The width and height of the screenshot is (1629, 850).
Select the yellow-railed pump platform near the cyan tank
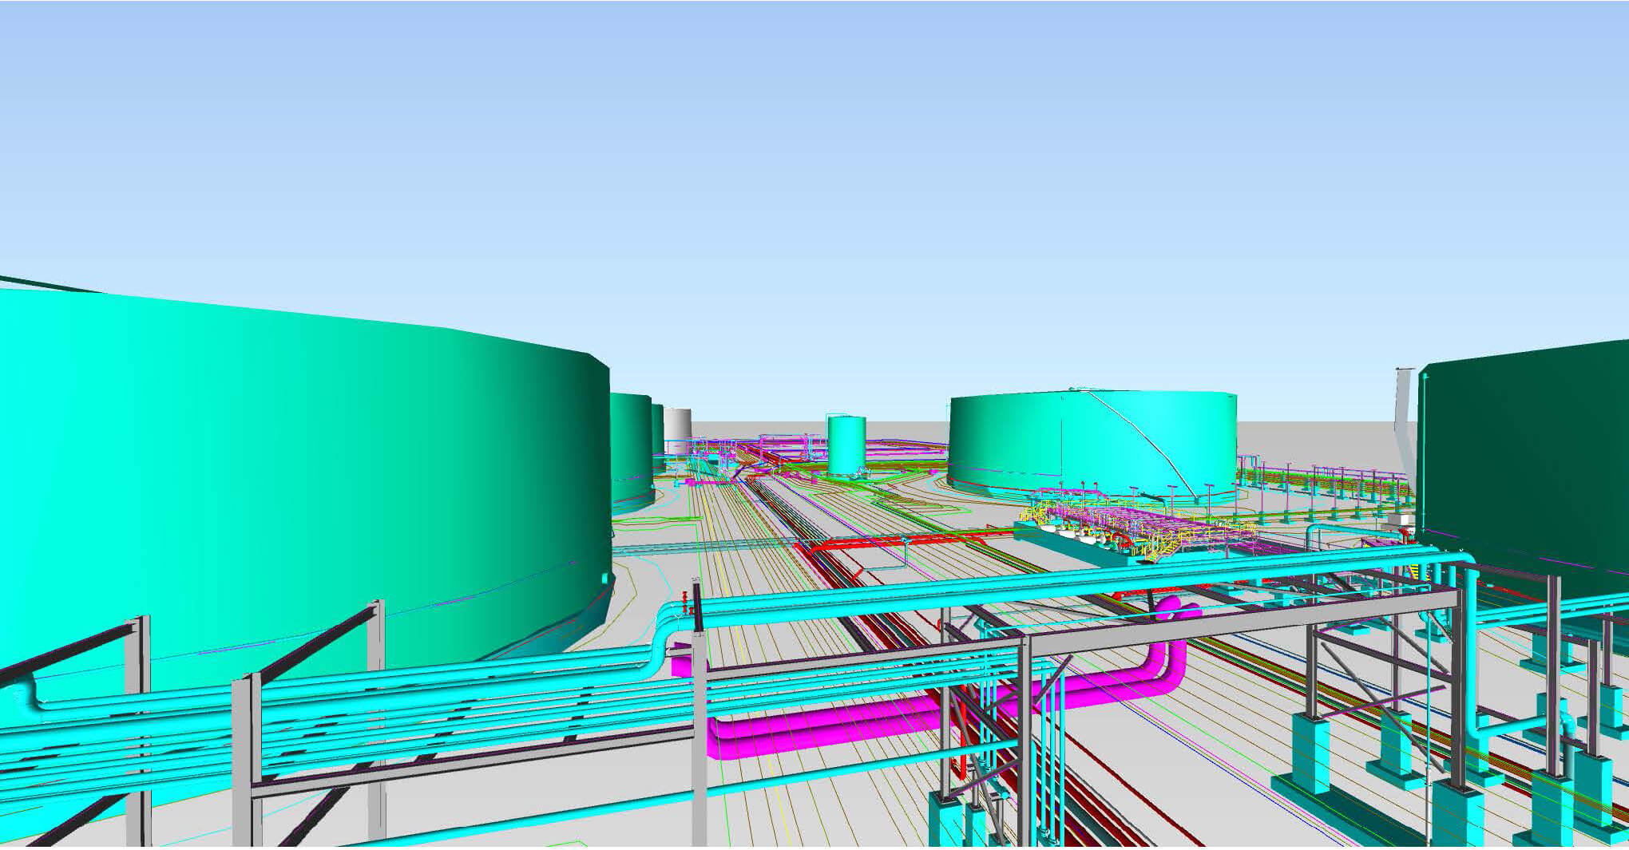[1134, 527]
